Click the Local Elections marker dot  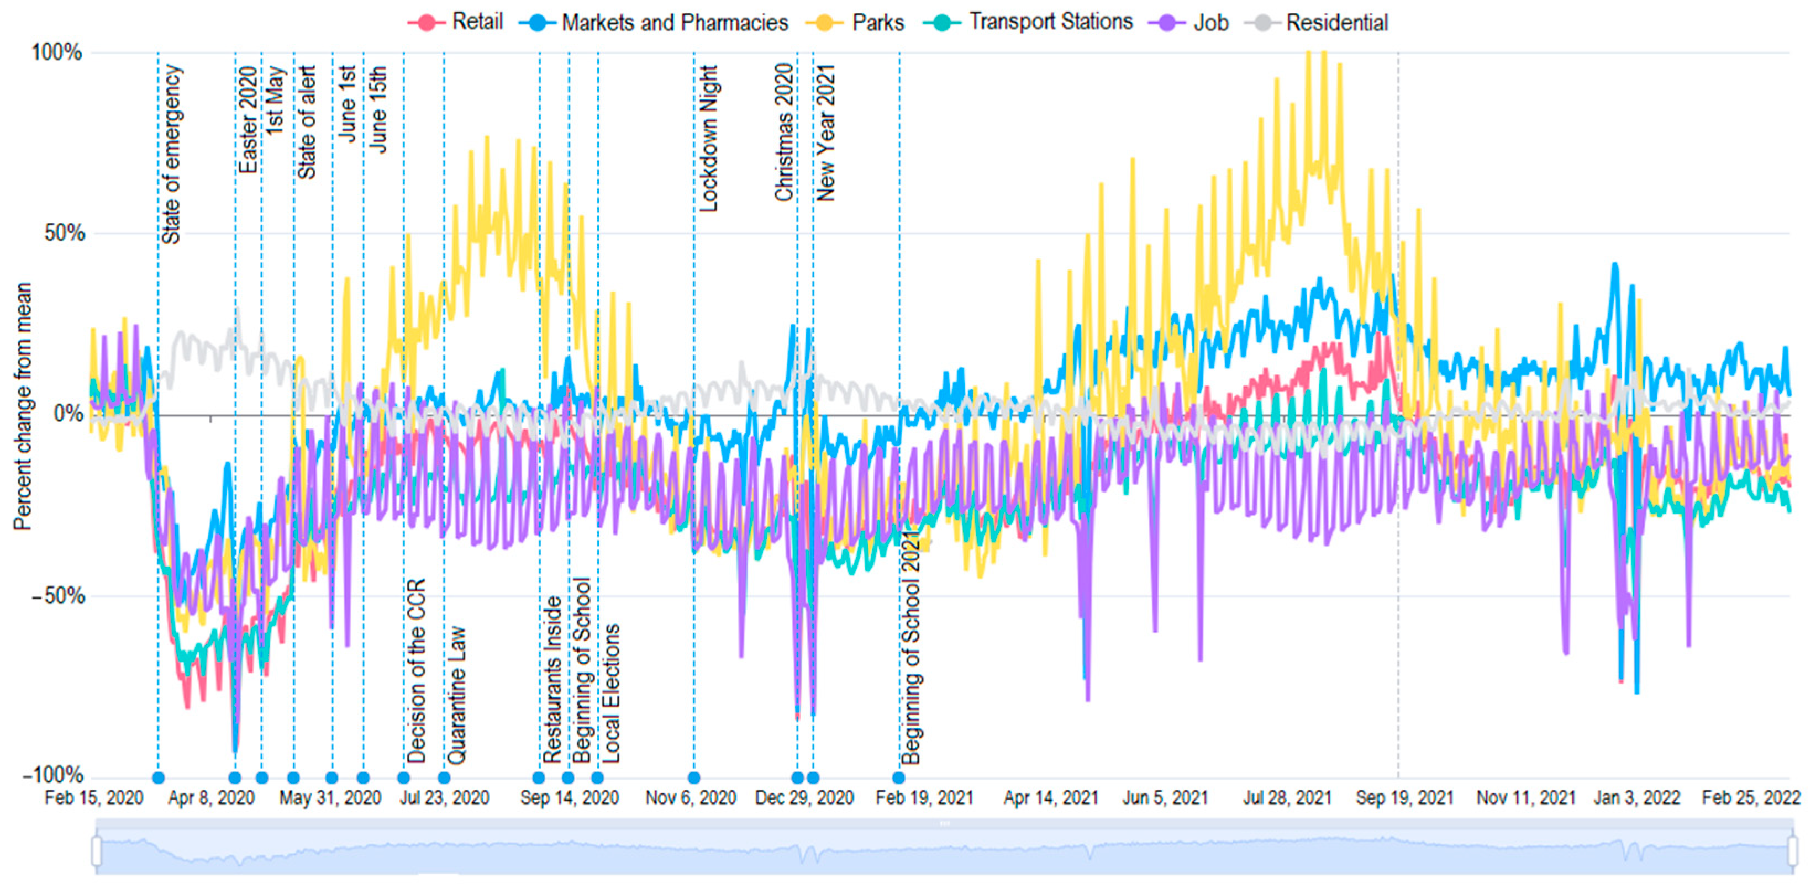[x=597, y=777]
